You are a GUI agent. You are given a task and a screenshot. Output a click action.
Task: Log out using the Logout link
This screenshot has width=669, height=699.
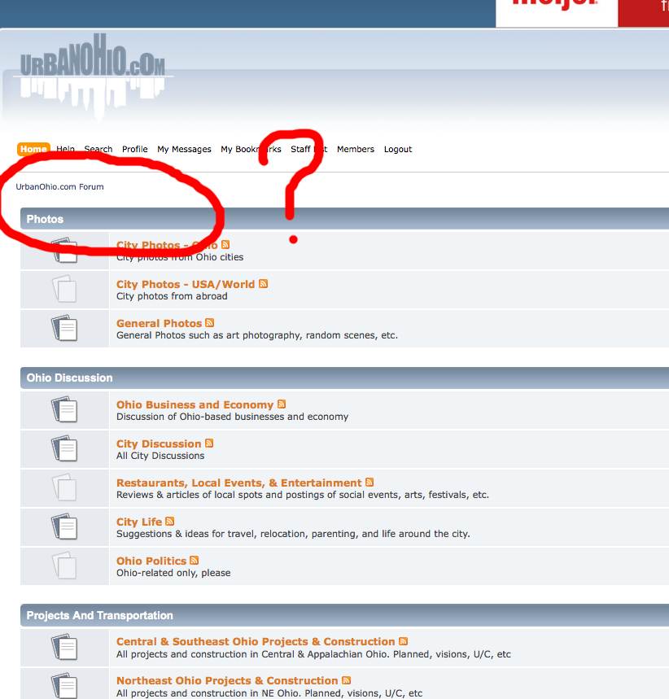pyautogui.click(x=398, y=150)
